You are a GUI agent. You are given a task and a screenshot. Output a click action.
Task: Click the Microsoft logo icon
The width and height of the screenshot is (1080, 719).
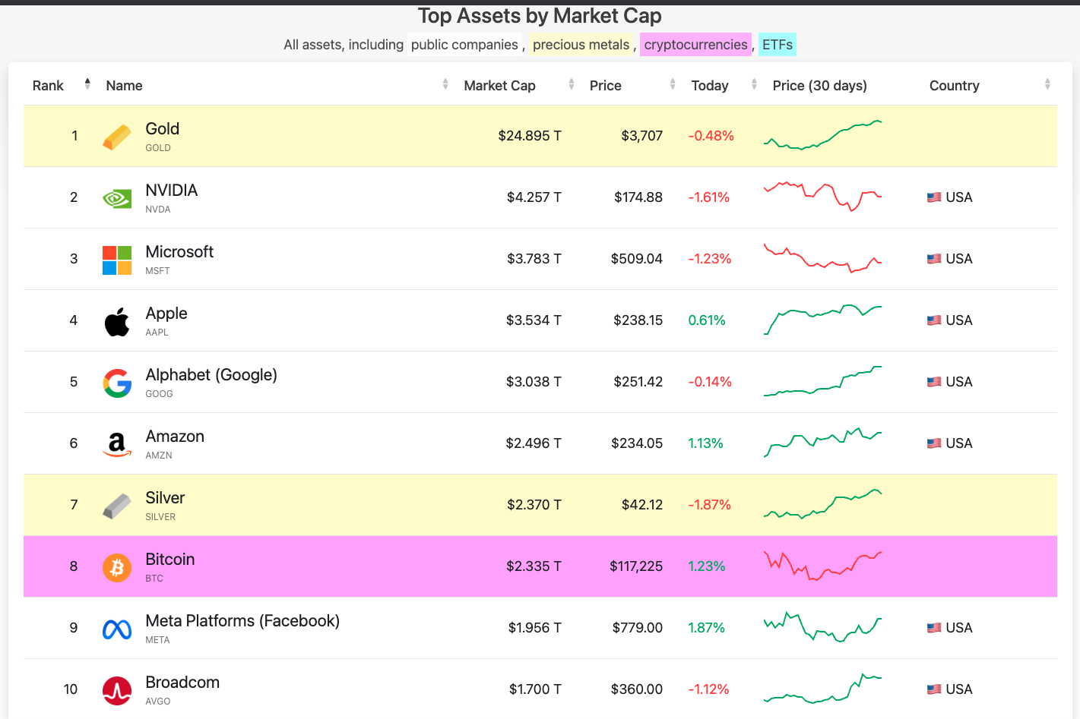[117, 260]
